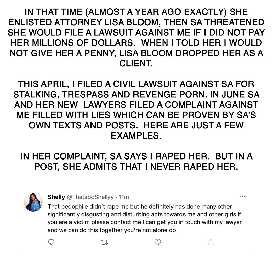Click the tweet's last line ending "not alone do"
The height and width of the screenshot is (273, 273).
(111, 230)
